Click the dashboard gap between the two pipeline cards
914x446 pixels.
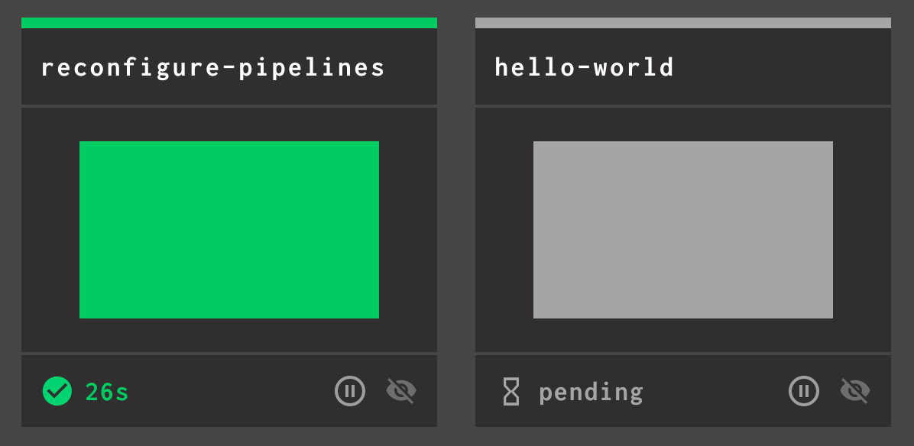point(456,229)
